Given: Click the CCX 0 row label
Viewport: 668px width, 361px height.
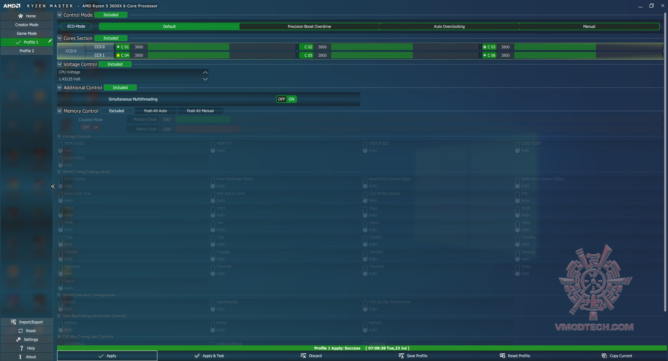Looking at the screenshot, I should pos(100,47).
